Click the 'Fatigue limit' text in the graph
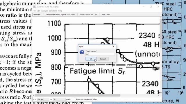 [x=92, y=71]
